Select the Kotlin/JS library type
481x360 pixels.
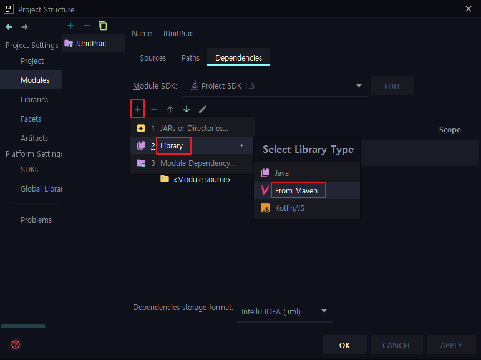pos(307,208)
